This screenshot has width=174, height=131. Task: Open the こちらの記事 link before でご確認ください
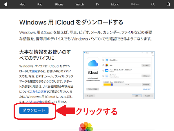coord(38,92)
